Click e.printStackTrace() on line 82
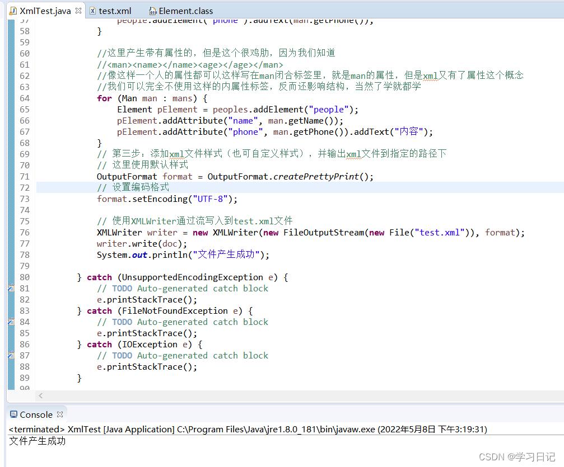This screenshot has height=467, width=564. (x=147, y=300)
